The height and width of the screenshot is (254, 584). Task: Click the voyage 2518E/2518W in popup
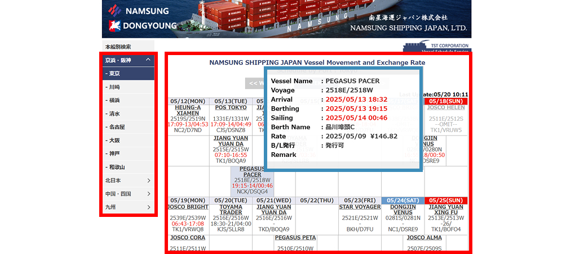coord(349,90)
